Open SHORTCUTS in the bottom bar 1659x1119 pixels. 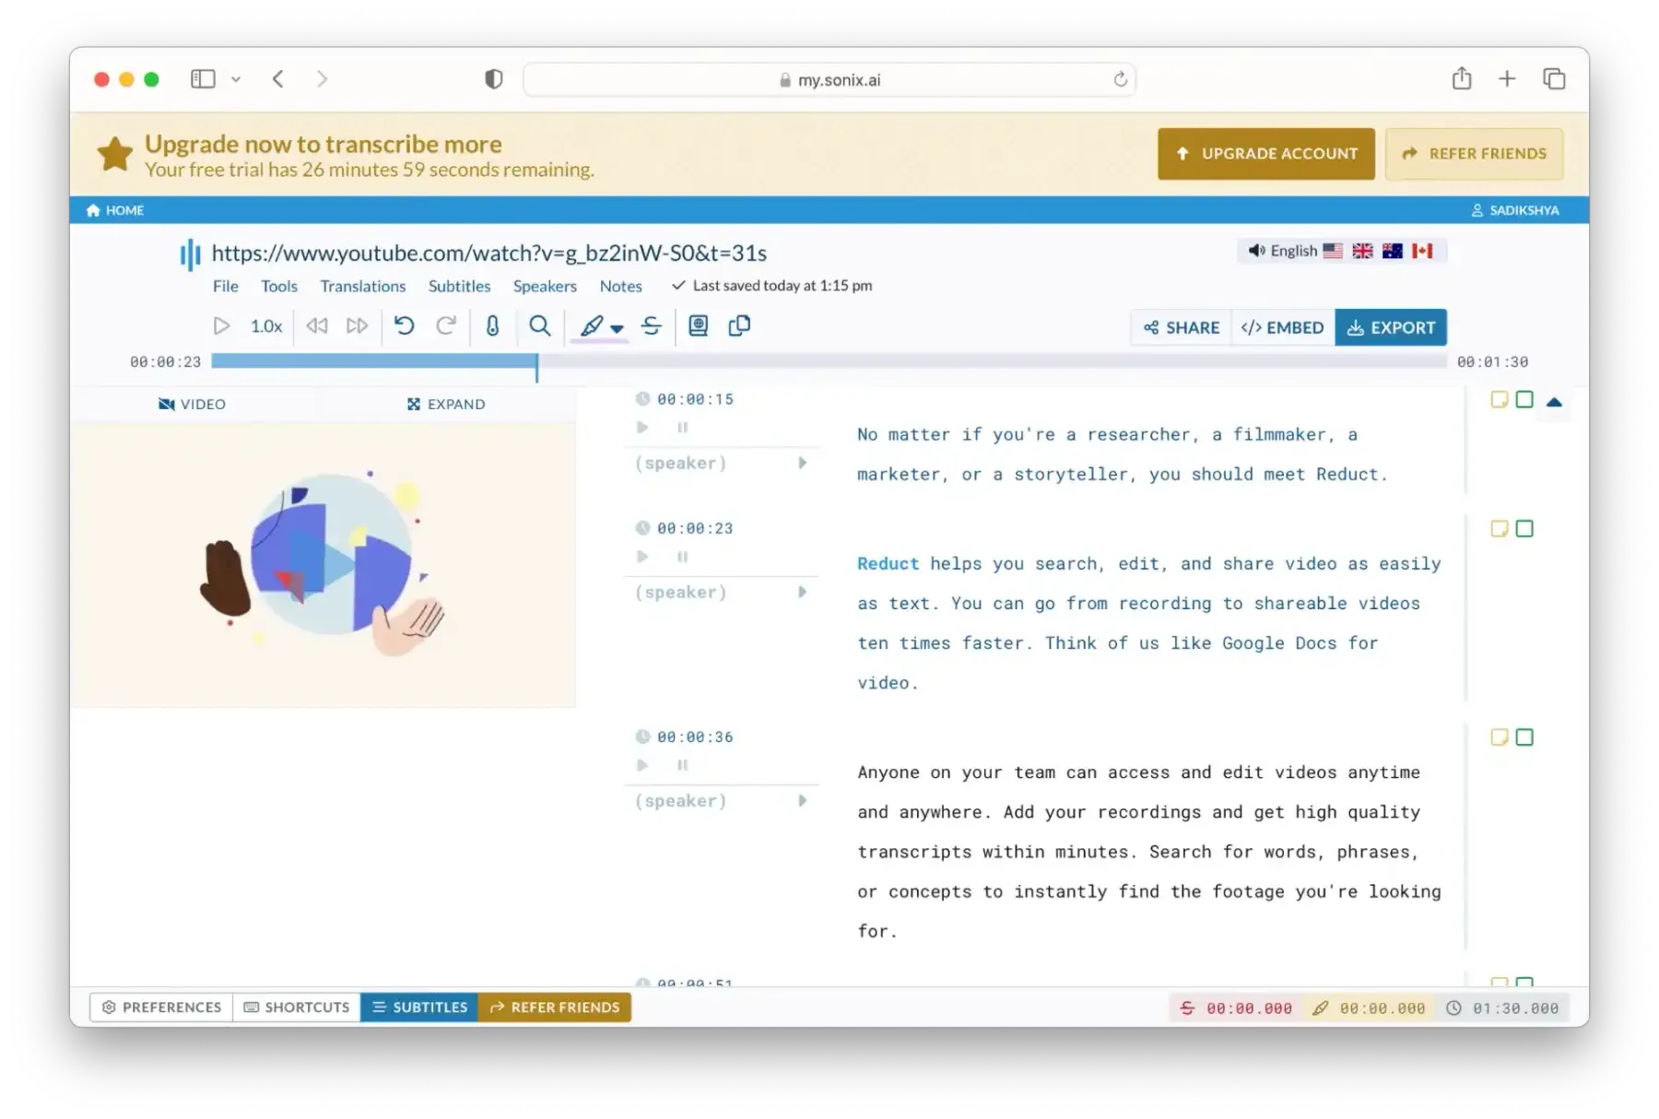tap(297, 1007)
